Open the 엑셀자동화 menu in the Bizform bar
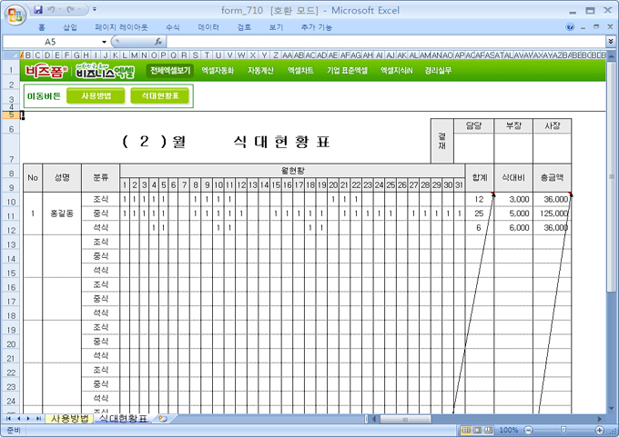Image resolution: width=619 pixels, height=437 pixels. (x=218, y=70)
